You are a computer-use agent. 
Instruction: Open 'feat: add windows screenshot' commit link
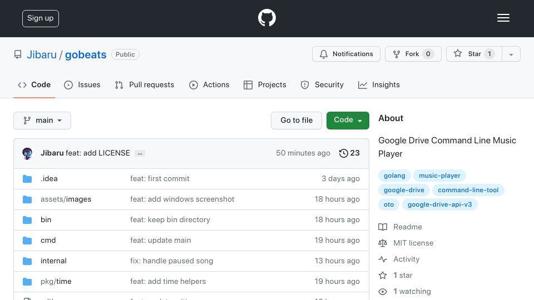pyautogui.click(x=182, y=199)
